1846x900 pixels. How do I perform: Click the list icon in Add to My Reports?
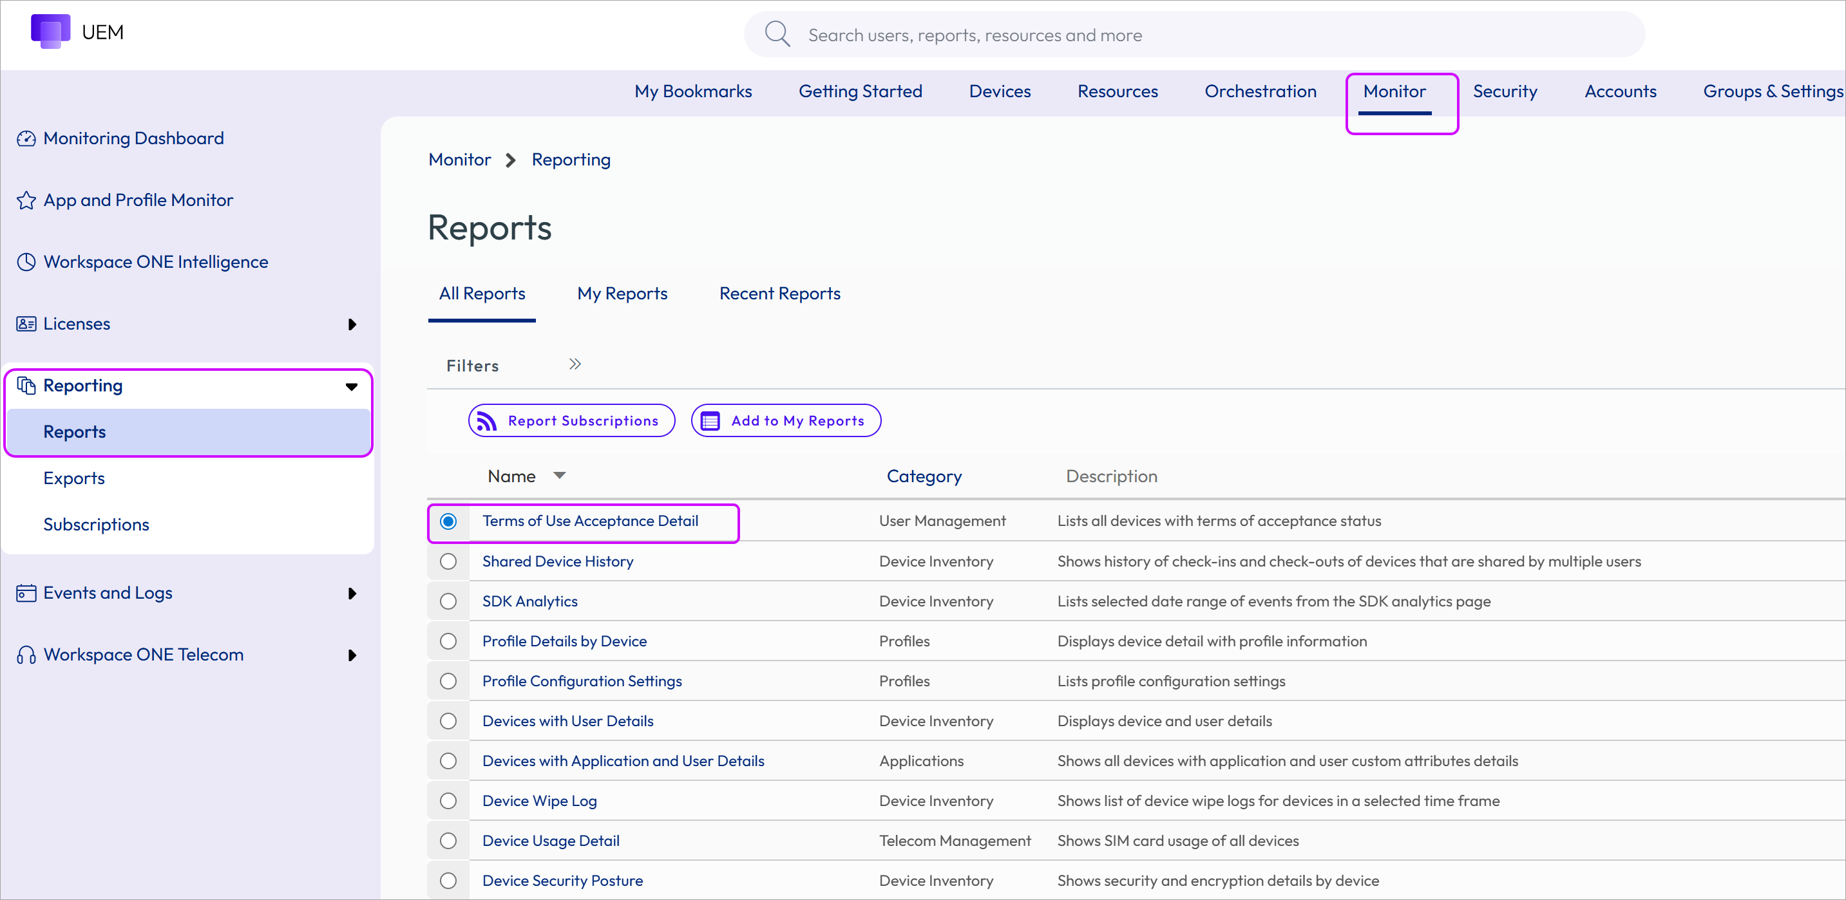[x=710, y=421]
